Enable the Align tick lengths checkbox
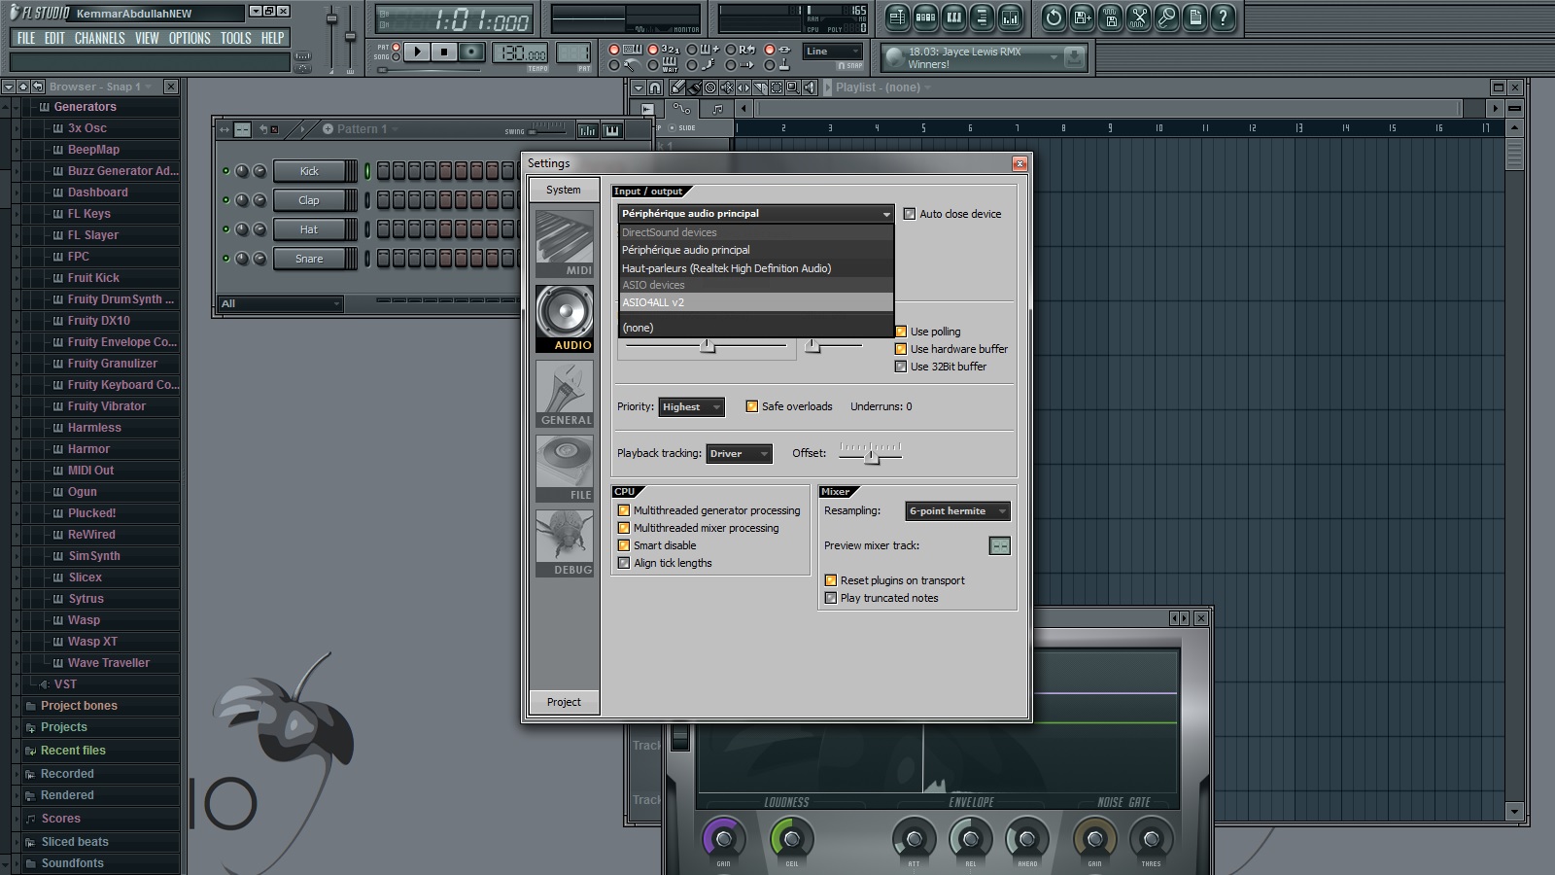Viewport: 1555px width, 875px height. pos(624,563)
